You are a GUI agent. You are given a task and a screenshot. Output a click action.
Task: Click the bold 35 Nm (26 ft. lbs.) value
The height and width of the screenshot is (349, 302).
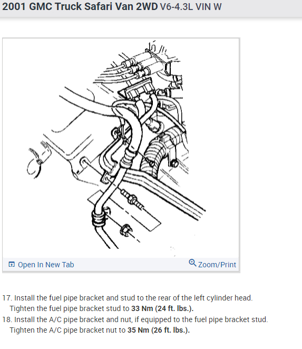pos(159,330)
